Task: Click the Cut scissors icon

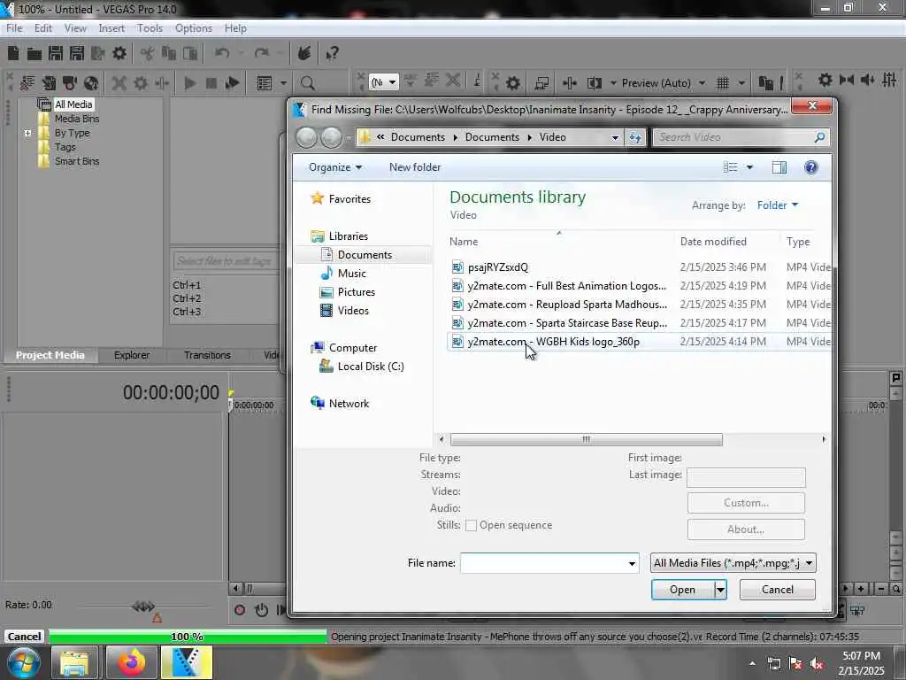Action: click(148, 54)
